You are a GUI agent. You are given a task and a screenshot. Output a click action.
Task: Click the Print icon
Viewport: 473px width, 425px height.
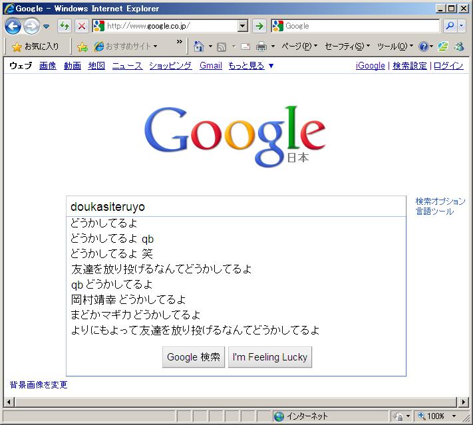pos(261,47)
